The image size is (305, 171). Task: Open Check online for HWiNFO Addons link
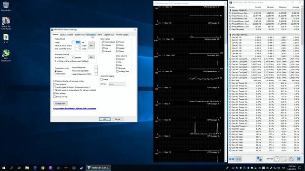click(x=75, y=109)
